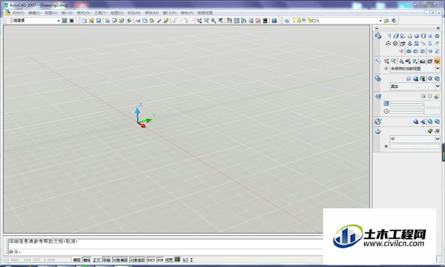Click the 命令: command line input
Image resolution: width=445 pixels, height=267 pixels.
point(166,252)
